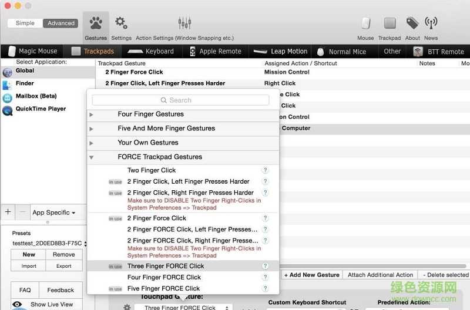Click the Trackpad icon in toolbar
470x310 pixels.
click(390, 23)
